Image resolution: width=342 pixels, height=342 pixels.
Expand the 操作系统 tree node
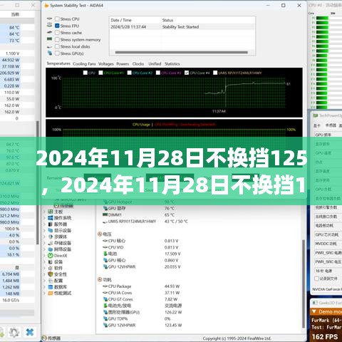44,218
